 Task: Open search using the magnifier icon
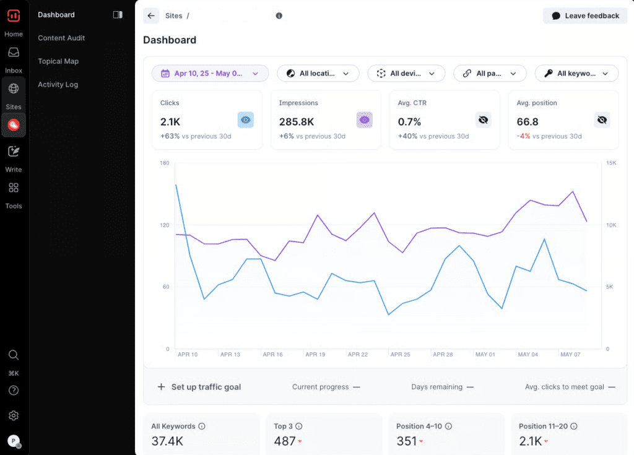click(x=13, y=355)
